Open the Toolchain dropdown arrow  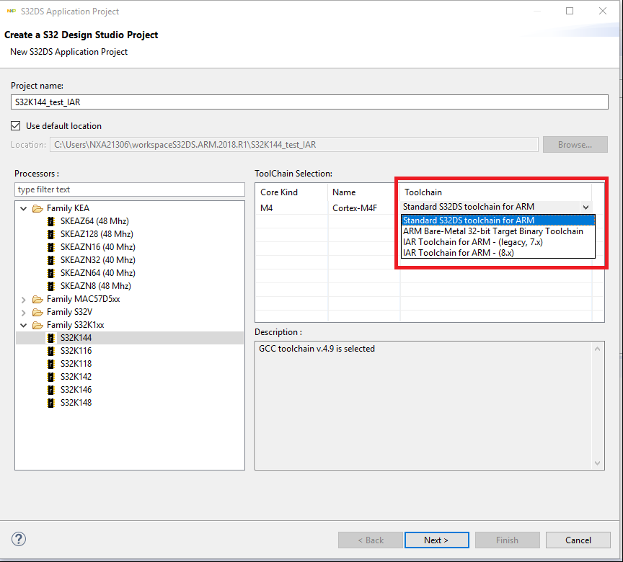[586, 208]
